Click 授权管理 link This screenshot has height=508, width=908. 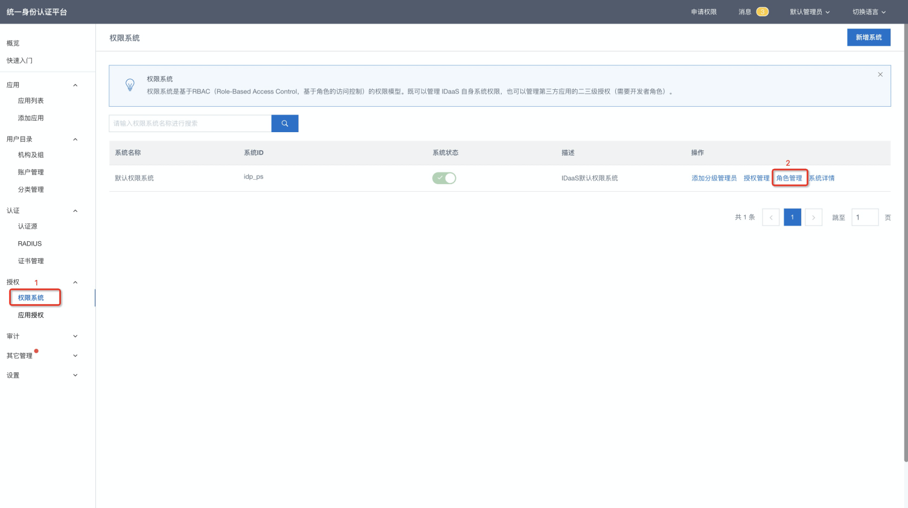pyautogui.click(x=756, y=178)
